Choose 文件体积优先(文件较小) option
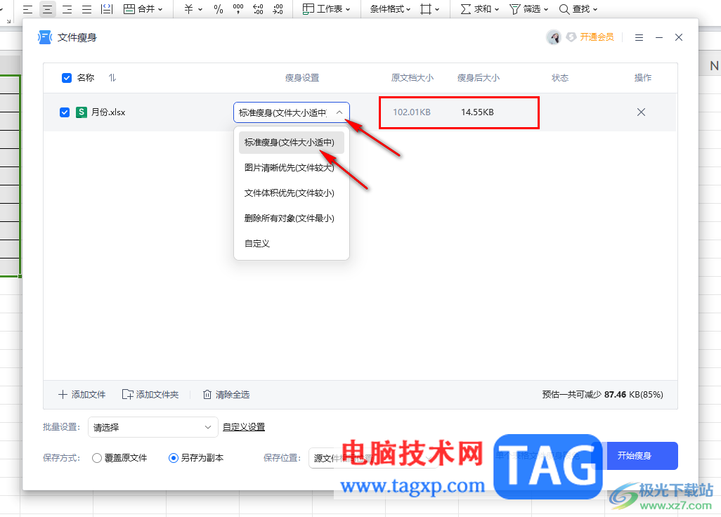Viewport: 721px width, 517px height. [292, 193]
